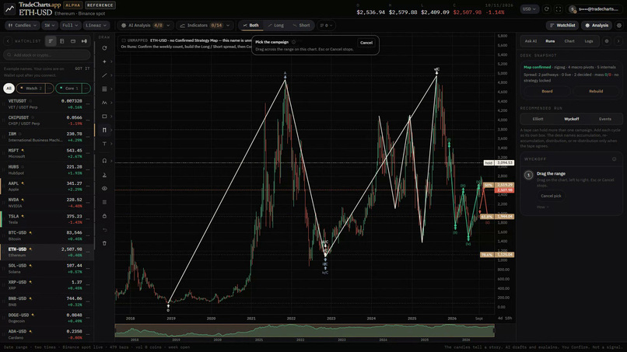The image size is (627, 352).
Task: Open the Full range dropdown
Action: [70, 25]
